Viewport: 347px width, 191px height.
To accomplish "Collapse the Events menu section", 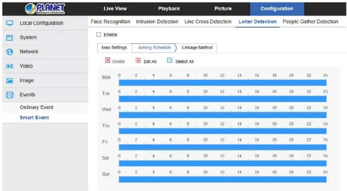I will [x=45, y=95].
